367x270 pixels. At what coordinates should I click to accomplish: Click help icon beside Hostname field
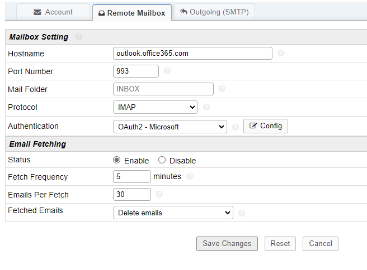281,54
